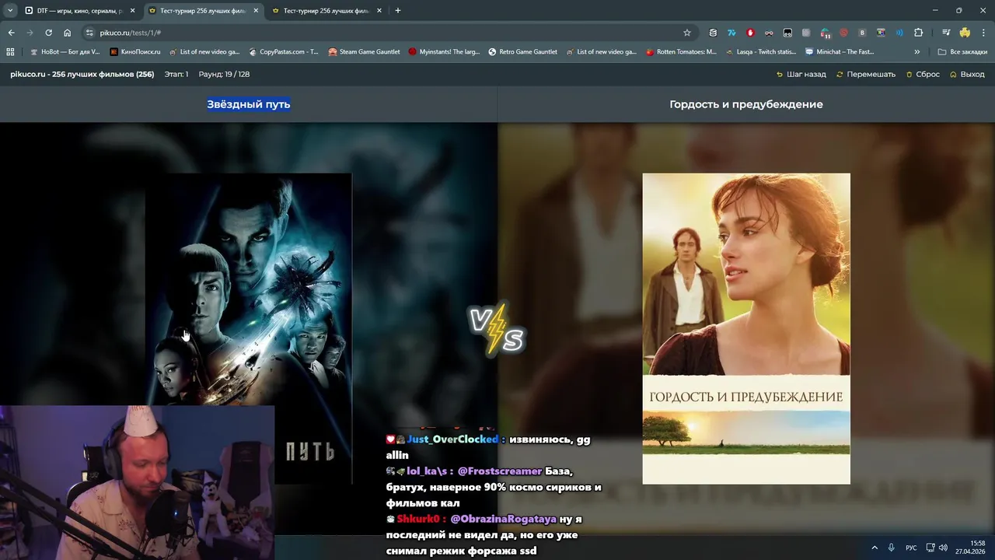Screen dimensions: 995x560
Task: Open the gray B extension icon
Action: (x=862, y=33)
